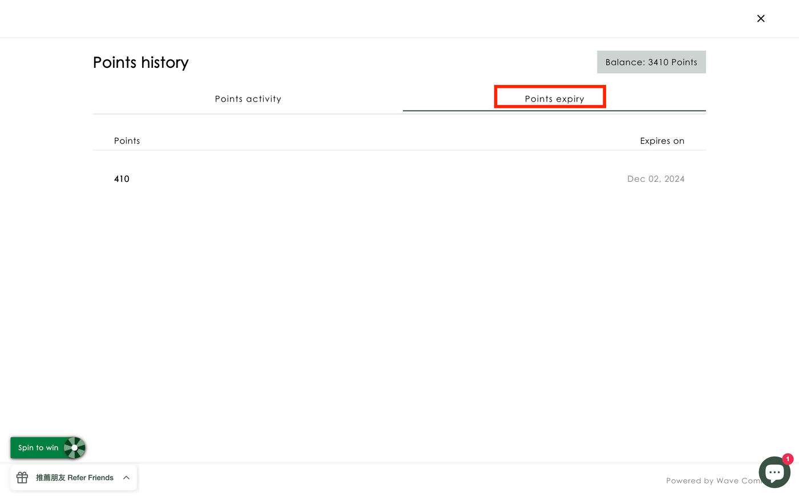Click the spinning wheel icon
Image resolution: width=799 pixels, height=496 pixels.
coord(75,448)
